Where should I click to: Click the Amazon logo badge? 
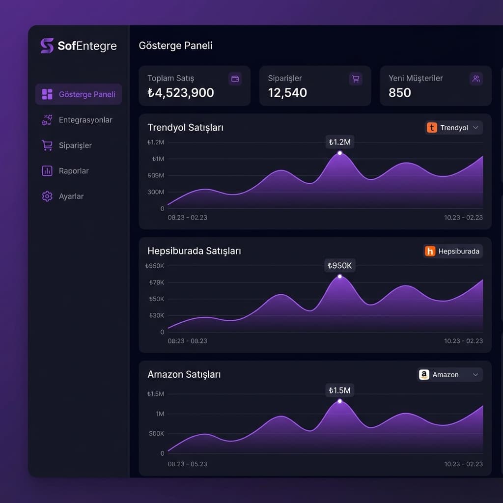coord(423,374)
